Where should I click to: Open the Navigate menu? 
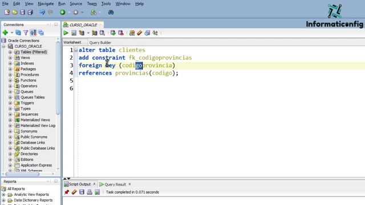coord(46,4)
